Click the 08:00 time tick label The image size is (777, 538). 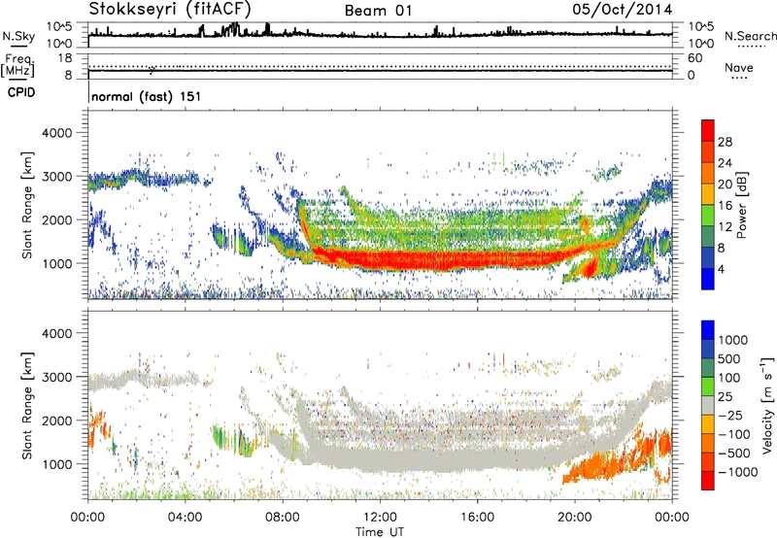pos(283,518)
